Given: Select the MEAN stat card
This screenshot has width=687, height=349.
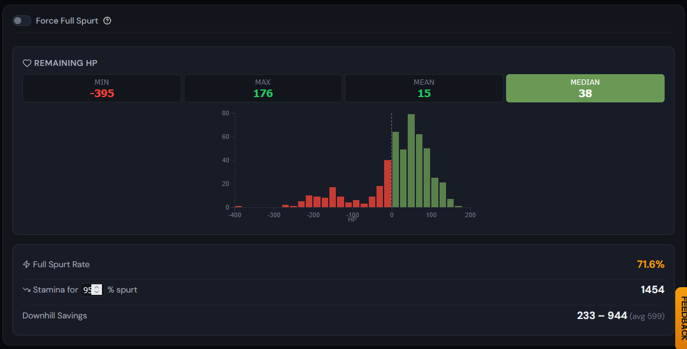Looking at the screenshot, I should point(424,88).
